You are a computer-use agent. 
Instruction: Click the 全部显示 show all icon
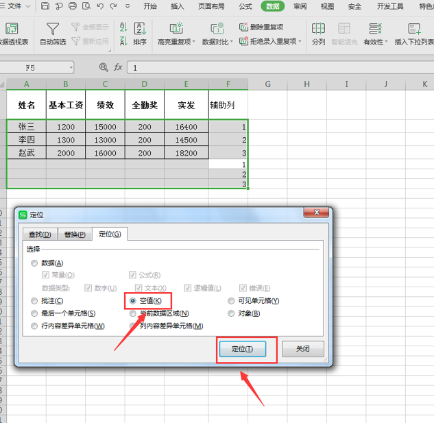point(75,27)
